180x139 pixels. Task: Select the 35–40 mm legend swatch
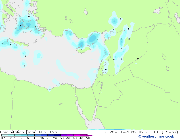tap(70, 135)
